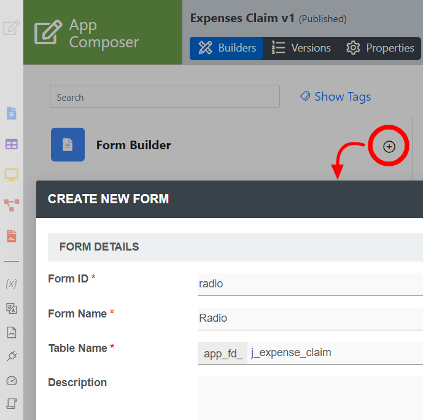Click the Form Name field containing Radio
423x420 pixels.
310,319
